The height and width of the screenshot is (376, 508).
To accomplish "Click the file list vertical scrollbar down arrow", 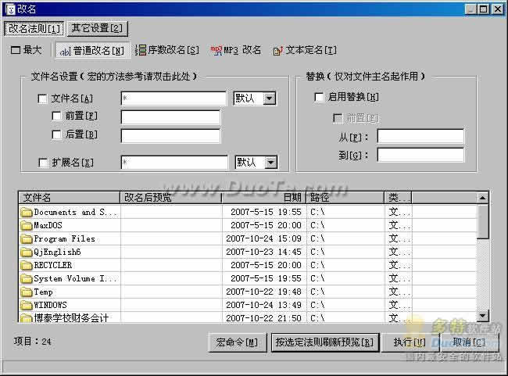I will point(483,316).
